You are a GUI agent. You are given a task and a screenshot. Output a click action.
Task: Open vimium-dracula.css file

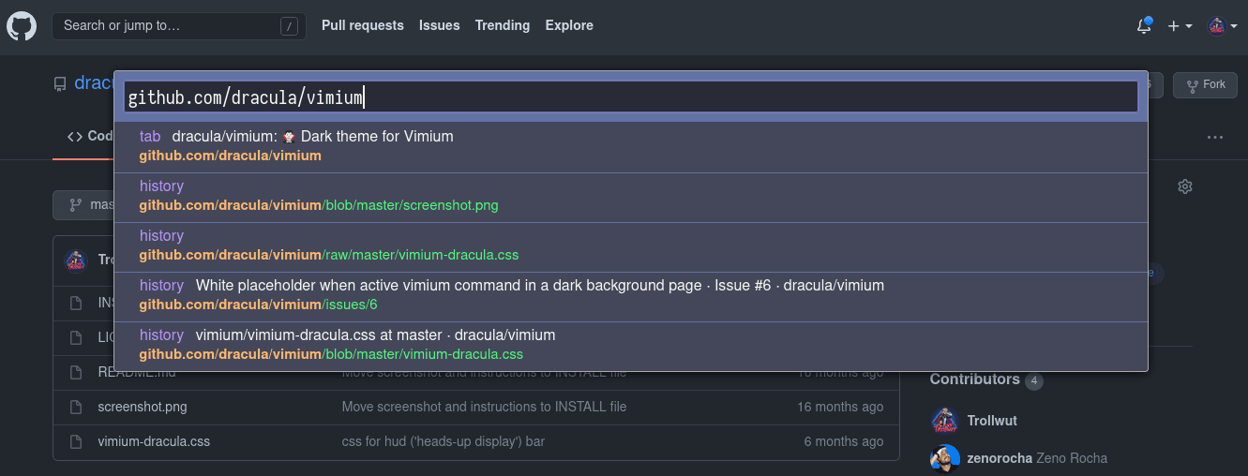[154, 441]
